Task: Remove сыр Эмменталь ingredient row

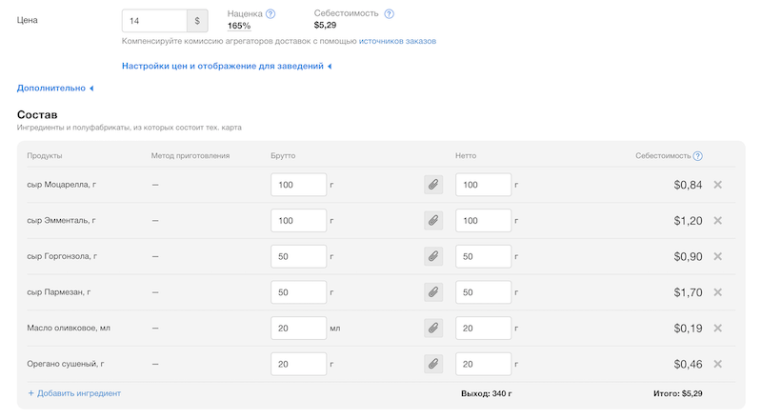Action: (718, 221)
